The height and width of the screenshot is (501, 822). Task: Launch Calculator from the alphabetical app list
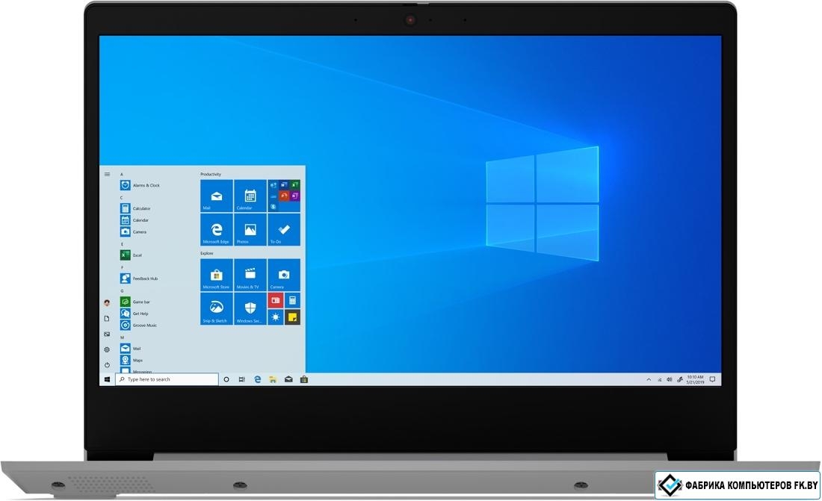(x=135, y=208)
